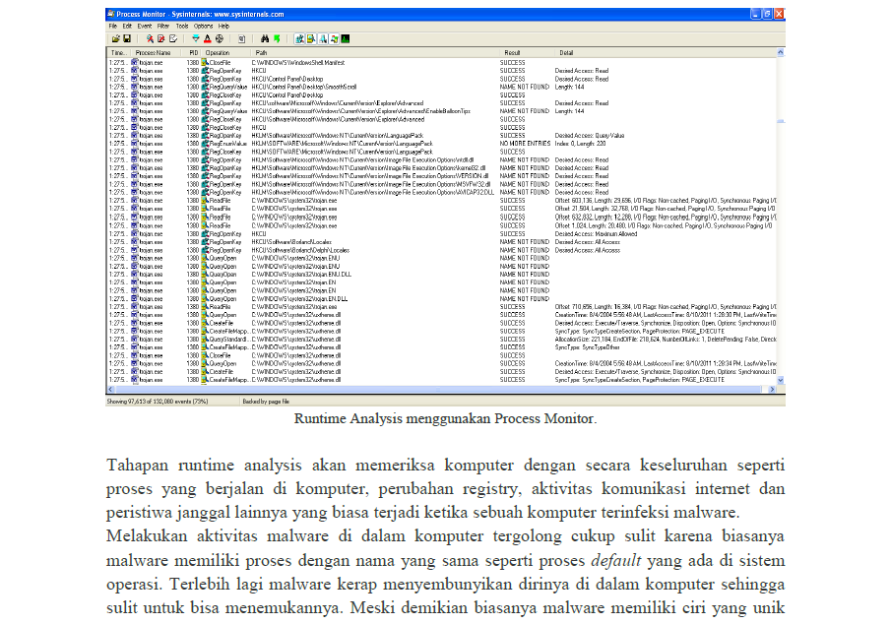Click the Desired Access: Maximum Allowed detail
This screenshot has height=624, width=890.
[x=596, y=233]
